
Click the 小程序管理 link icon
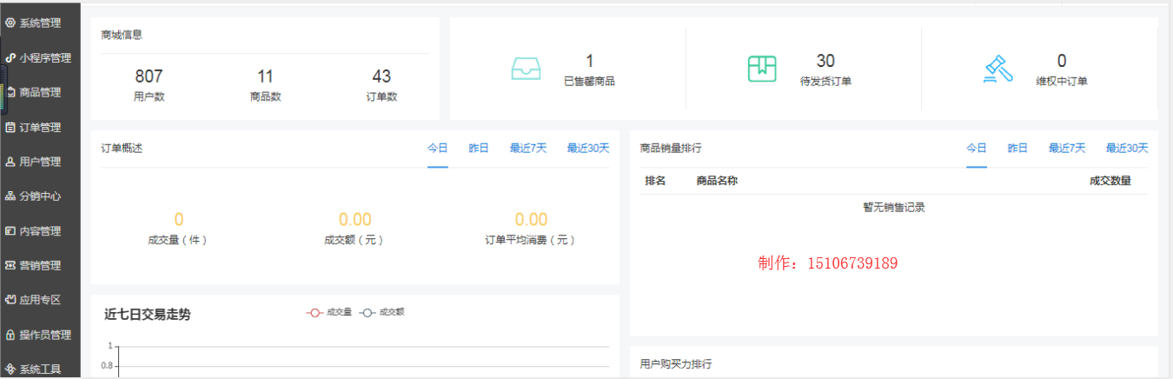[x=10, y=57]
